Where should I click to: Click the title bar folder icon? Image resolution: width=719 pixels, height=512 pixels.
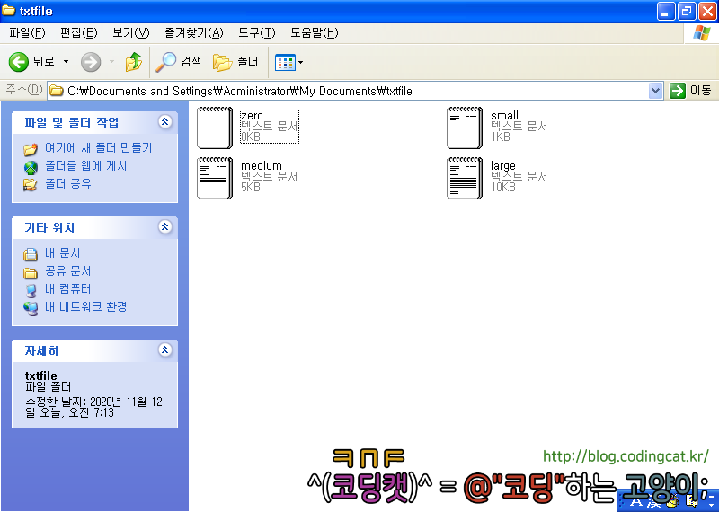click(9, 10)
